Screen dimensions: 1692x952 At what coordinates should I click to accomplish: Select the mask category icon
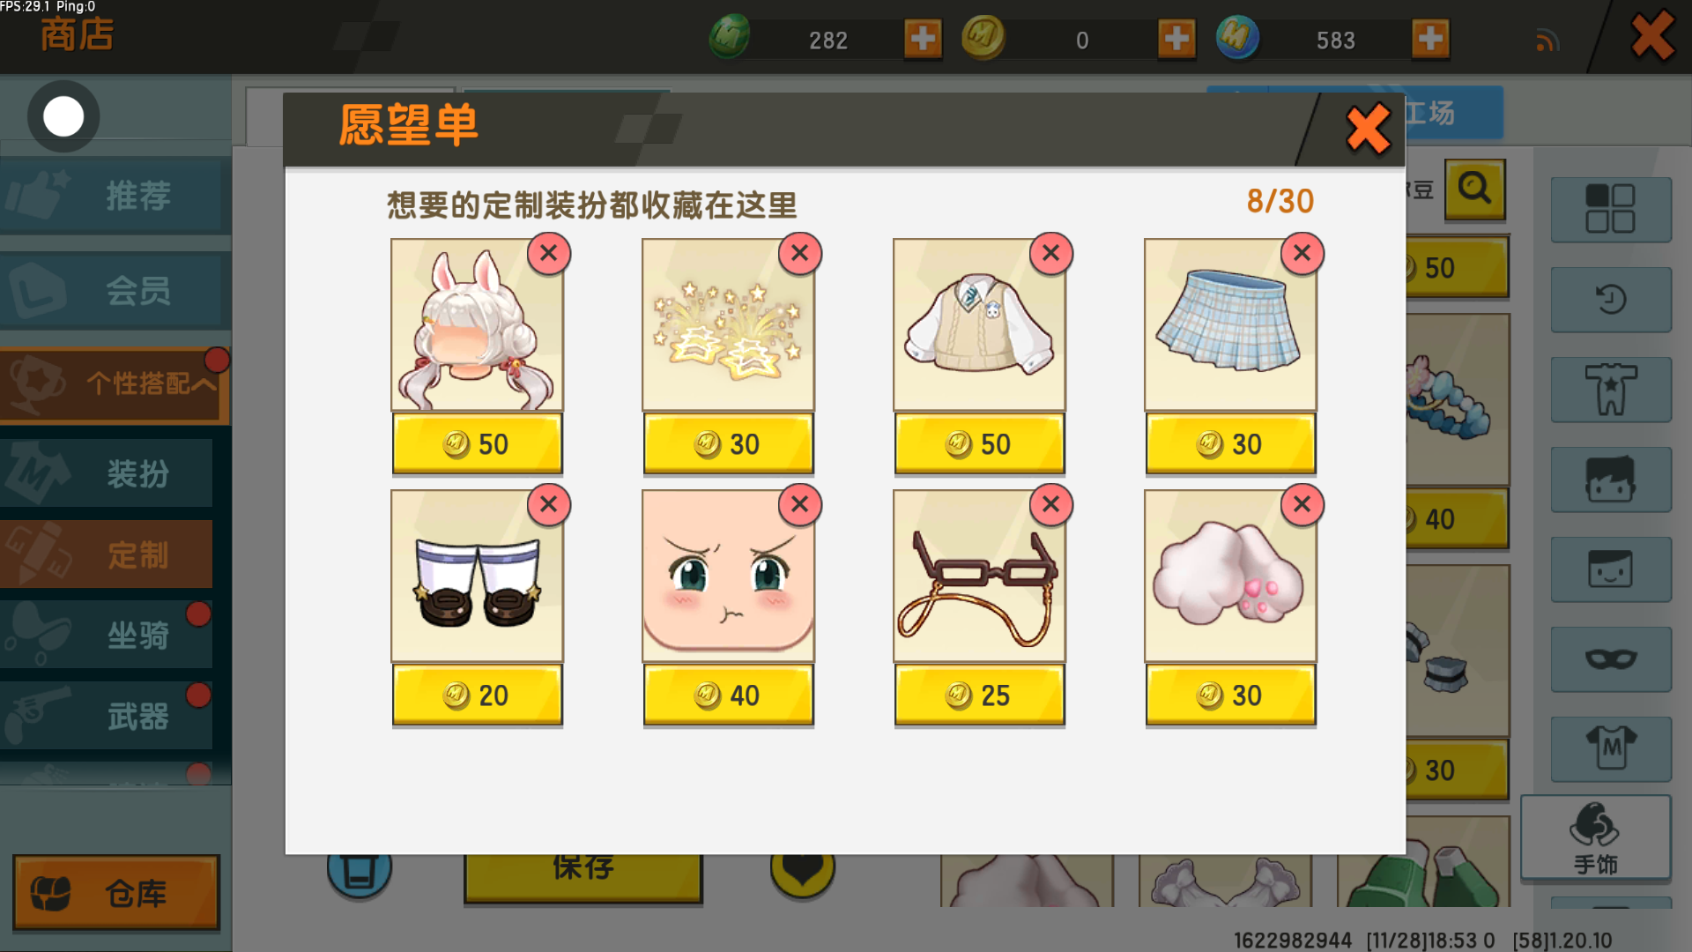point(1611,659)
